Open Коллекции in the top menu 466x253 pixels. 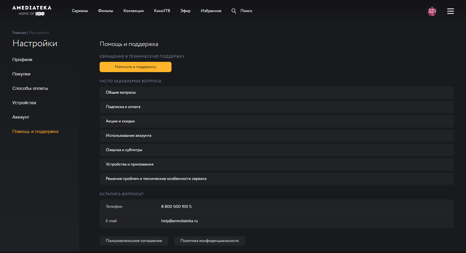pos(134,11)
